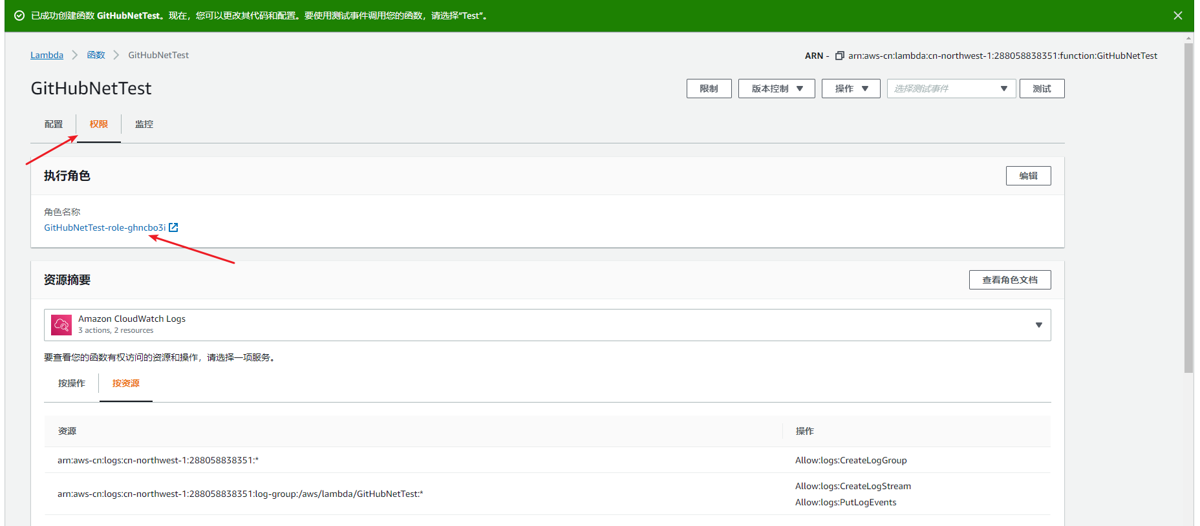Select the 按资源 tab
This screenshot has height=526, width=1200.
click(126, 383)
